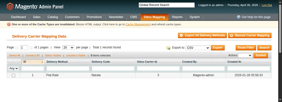
Task: Sort by Delivery Method column header
Action: click(x=57, y=62)
